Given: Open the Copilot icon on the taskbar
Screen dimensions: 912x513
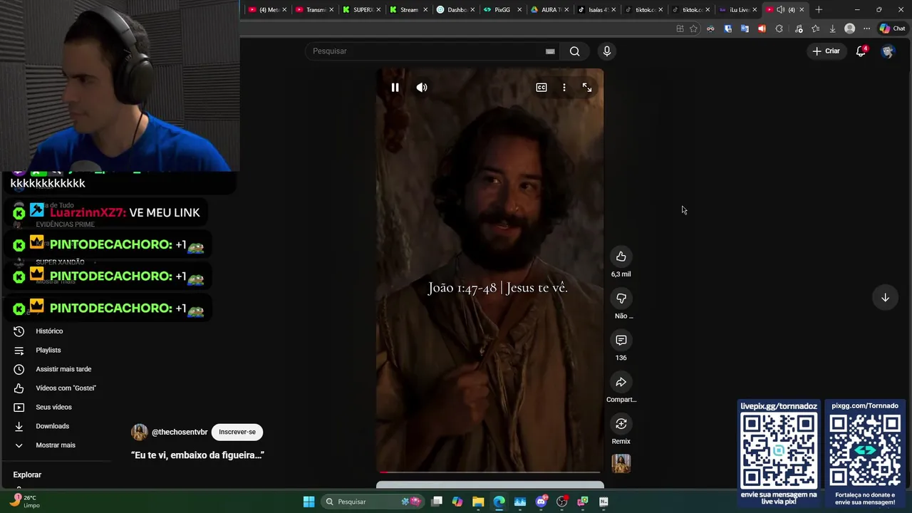Looking at the screenshot, I should [x=457, y=502].
